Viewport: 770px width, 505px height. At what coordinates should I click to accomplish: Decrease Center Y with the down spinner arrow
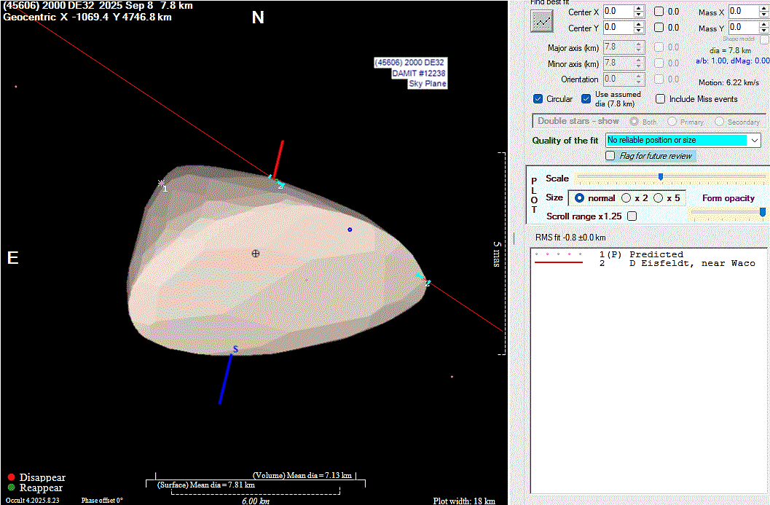[639, 31]
